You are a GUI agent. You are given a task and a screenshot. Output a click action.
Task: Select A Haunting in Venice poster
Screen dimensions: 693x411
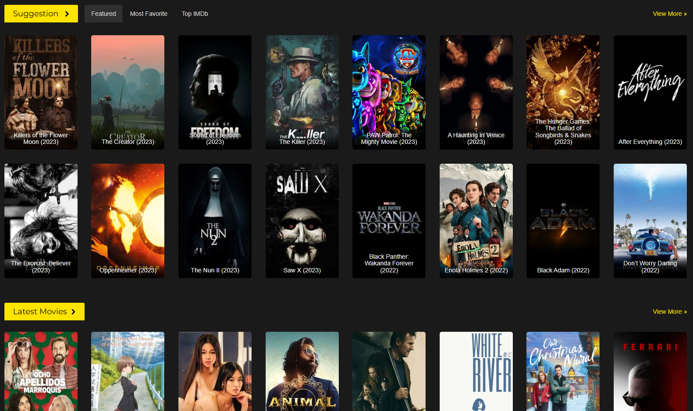pos(476,92)
